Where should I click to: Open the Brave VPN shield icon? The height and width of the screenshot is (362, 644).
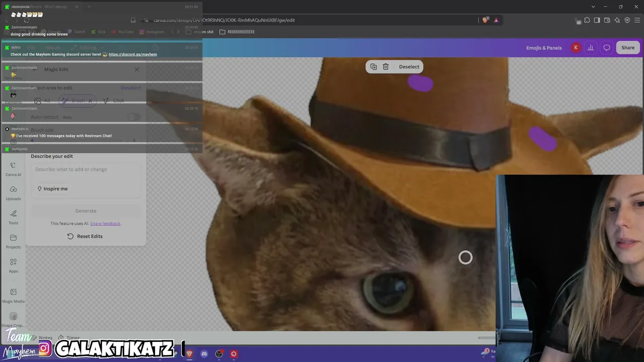[627, 20]
